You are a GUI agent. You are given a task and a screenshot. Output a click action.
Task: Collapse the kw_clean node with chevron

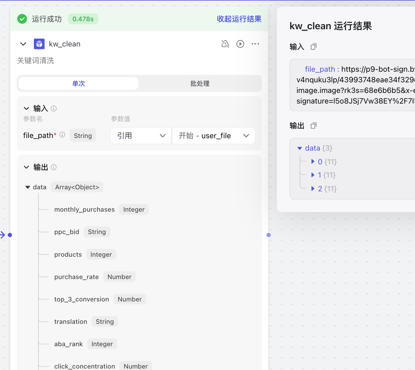pyautogui.click(x=23, y=44)
